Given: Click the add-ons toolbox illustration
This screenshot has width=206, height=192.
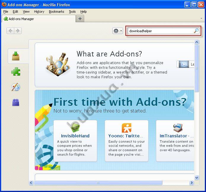Looking at the screenshot, I should click(x=58, y=64).
